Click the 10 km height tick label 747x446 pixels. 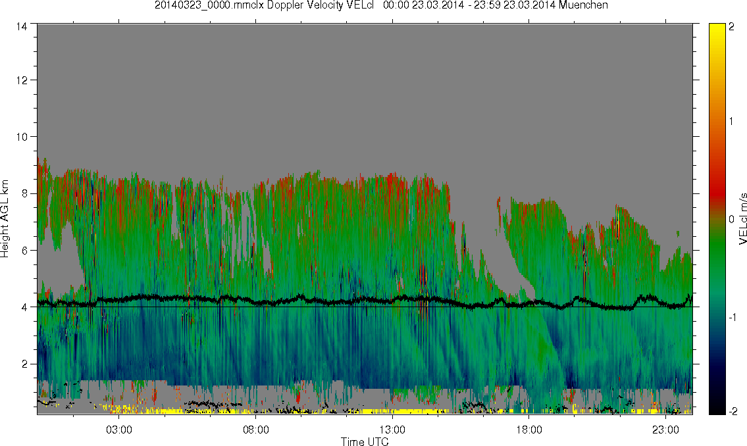tap(22, 137)
